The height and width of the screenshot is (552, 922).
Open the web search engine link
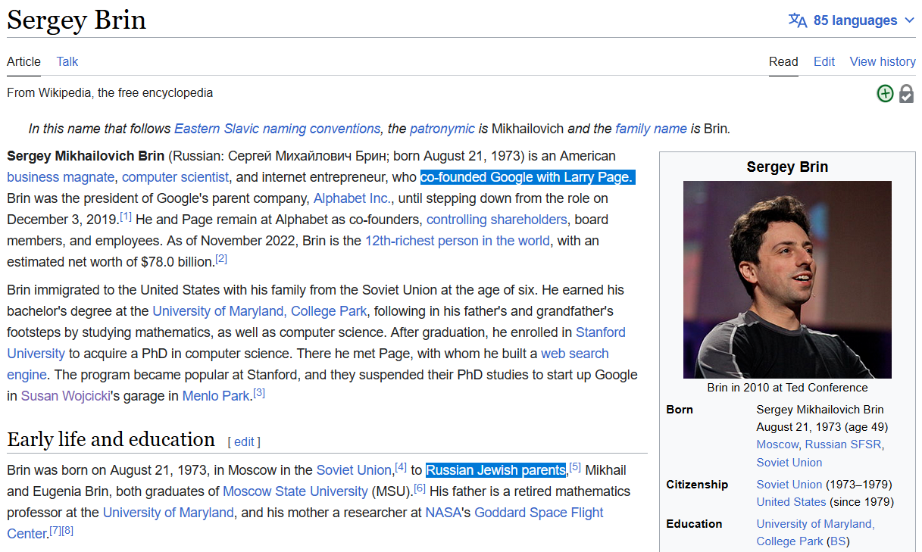pyautogui.click(x=574, y=354)
